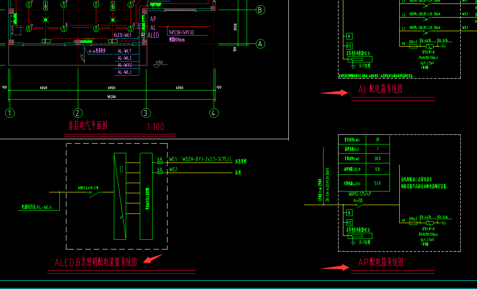Select the PE terminal box in AL diagram
The image size is (477, 289).
point(349,46)
